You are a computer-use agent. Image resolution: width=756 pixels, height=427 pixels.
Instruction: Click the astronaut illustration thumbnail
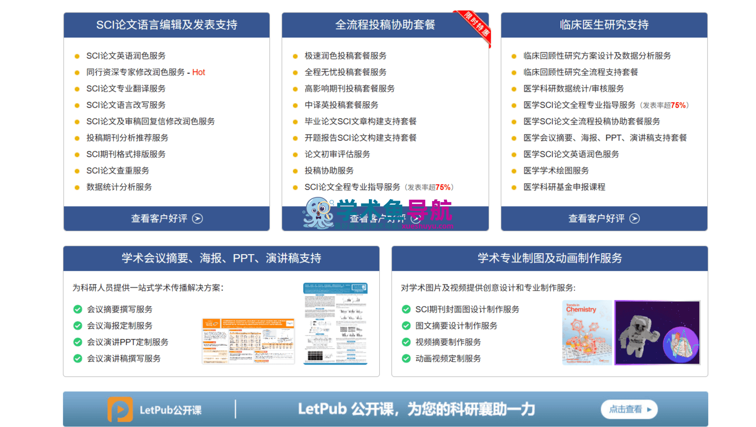[x=657, y=332]
